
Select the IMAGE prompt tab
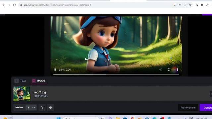(39, 81)
